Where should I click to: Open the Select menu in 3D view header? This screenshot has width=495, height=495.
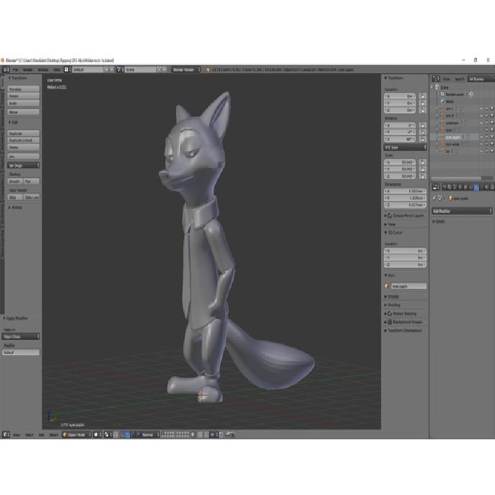pyautogui.click(x=29, y=435)
